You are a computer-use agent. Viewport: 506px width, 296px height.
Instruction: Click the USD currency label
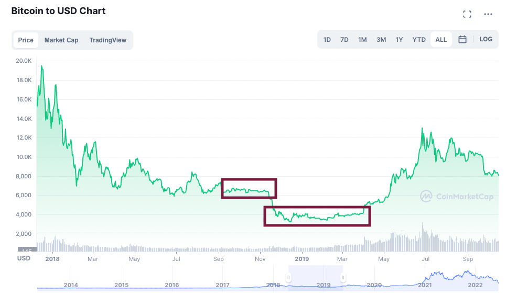click(x=24, y=258)
